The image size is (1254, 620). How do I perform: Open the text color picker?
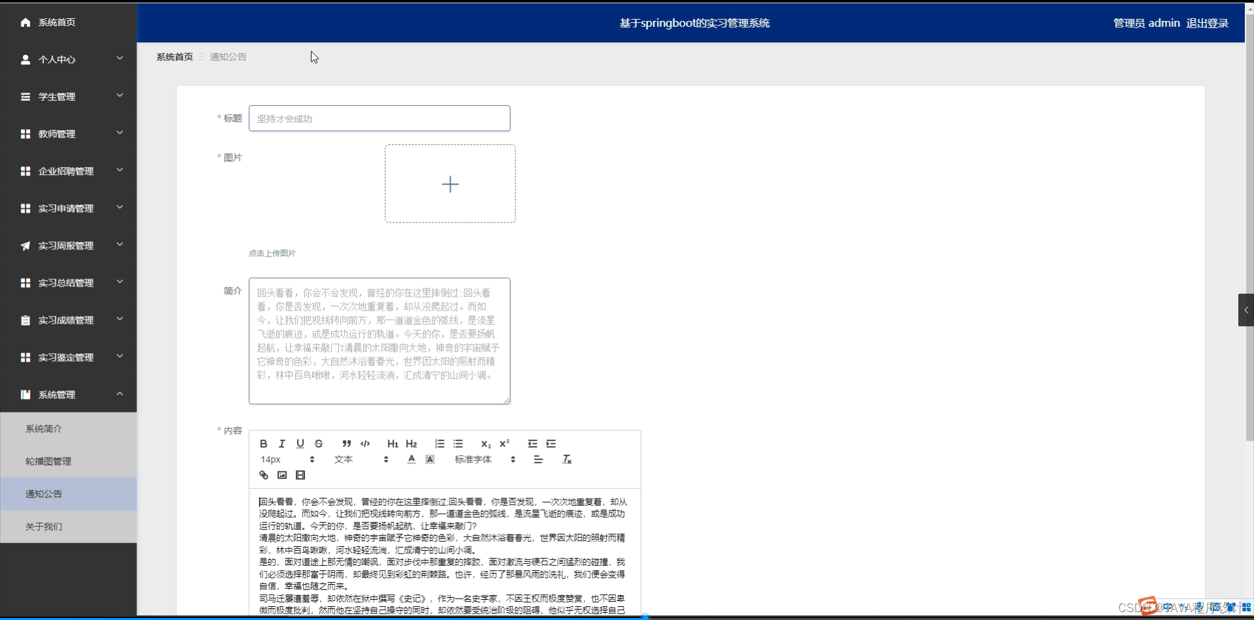(x=411, y=459)
